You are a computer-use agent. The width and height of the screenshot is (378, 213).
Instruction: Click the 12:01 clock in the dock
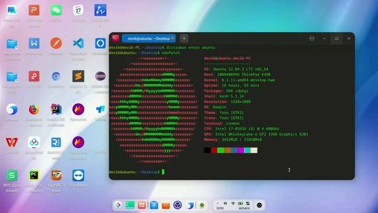[220, 208]
